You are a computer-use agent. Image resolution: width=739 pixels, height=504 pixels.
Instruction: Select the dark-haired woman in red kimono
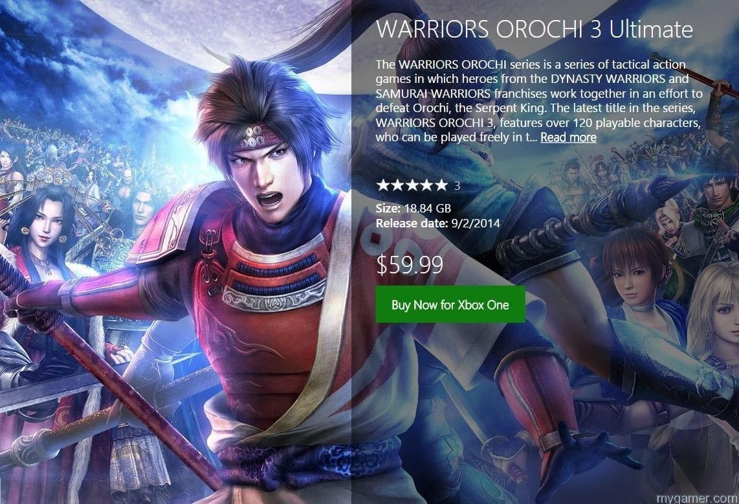click(45, 236)
